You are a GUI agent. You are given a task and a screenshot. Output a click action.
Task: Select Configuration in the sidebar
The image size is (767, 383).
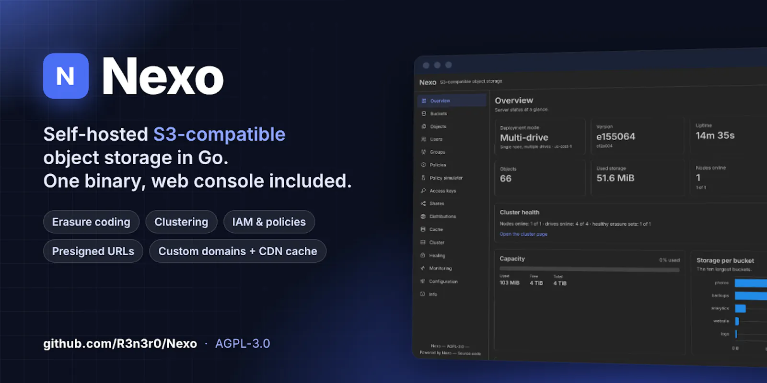click(443, 282)
